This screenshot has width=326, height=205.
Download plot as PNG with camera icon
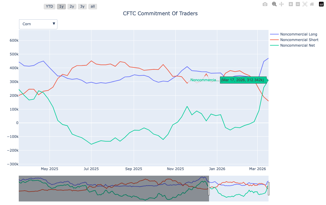265,4
